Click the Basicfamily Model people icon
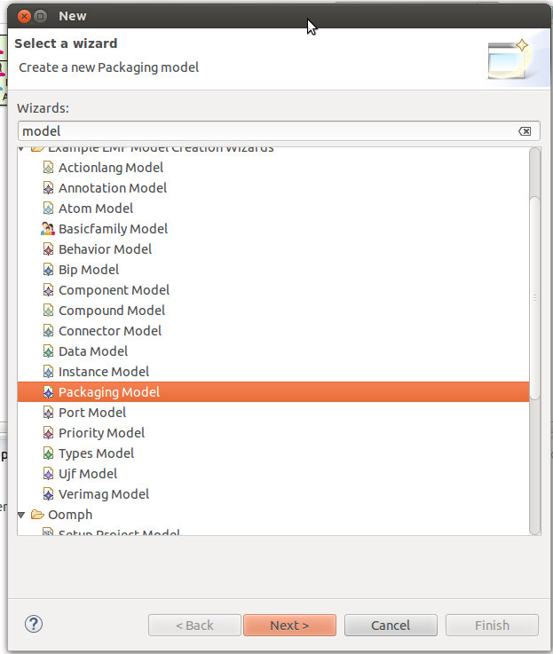The width and height of the screenshot is (553, 654). 48,229
